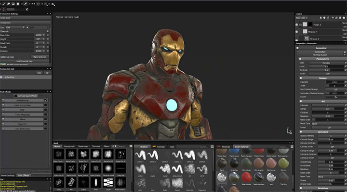The width and height of the screenshot is (347, 192).
Task: Click the Select normal map button
Action: tap(25, 61)
